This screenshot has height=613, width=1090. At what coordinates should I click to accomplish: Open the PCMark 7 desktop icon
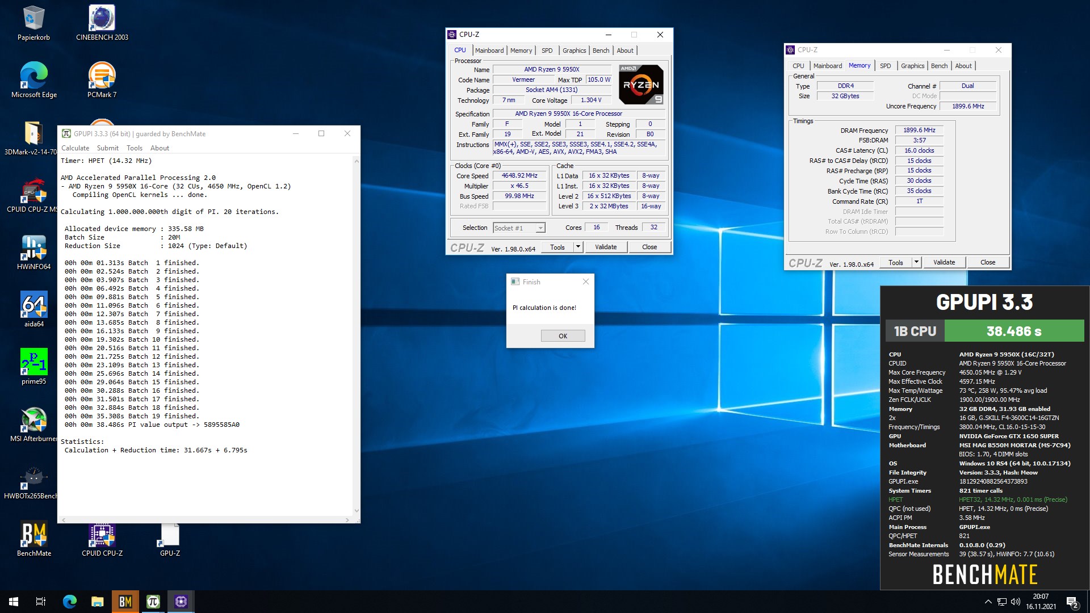[102, 80]
